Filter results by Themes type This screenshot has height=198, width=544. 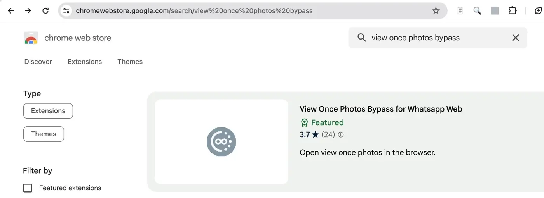pos(44,134)
